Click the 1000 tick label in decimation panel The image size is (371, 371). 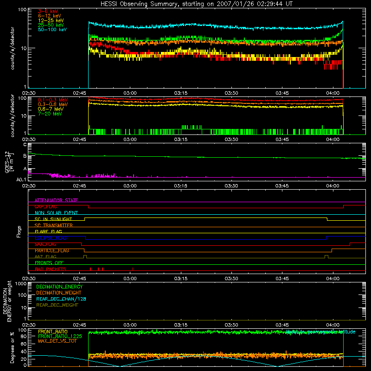(21, 284)
